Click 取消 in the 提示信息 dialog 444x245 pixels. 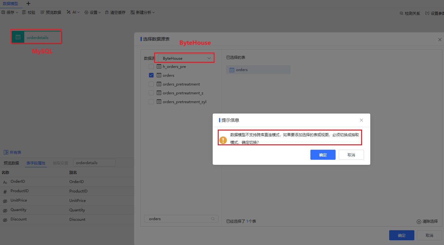pos(351,155)
